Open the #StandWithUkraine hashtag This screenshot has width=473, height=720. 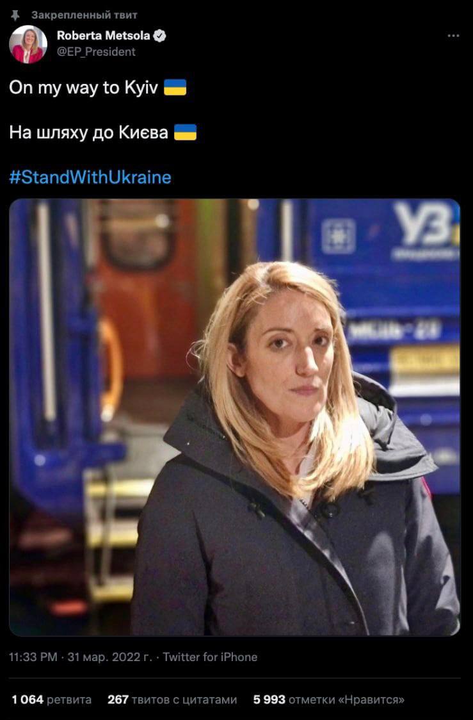[90, 177]
